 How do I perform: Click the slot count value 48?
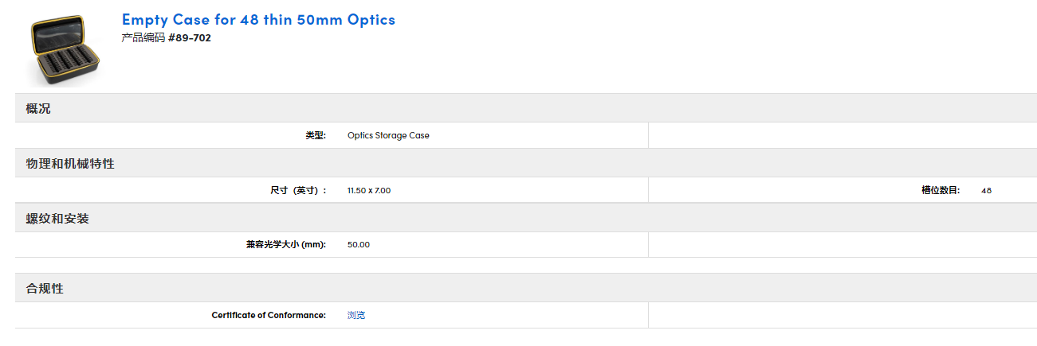point(986,190)
